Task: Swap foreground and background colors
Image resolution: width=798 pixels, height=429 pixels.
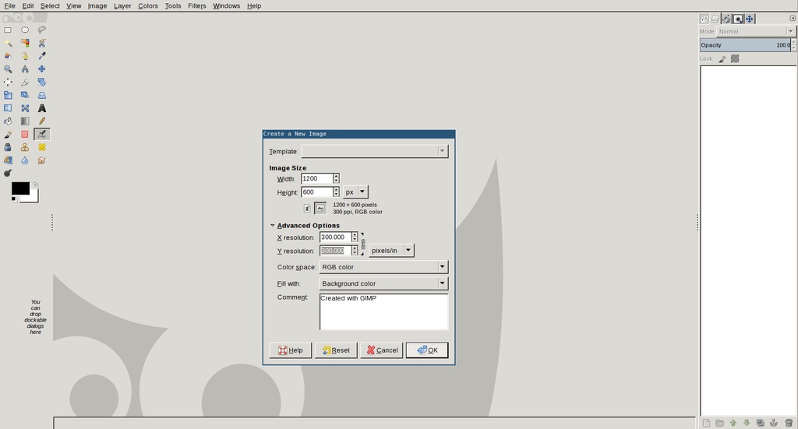Action: 35,185
